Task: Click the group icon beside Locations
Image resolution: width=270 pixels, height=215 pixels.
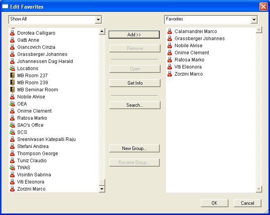Action: [13, 68]
